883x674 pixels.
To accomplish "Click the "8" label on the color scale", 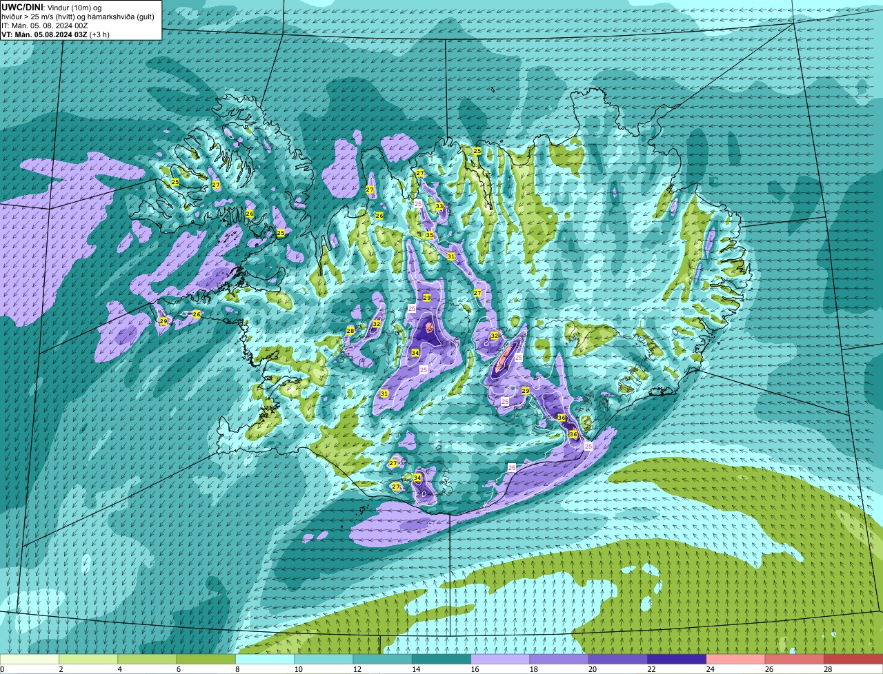I will click(x=236, y=669).
